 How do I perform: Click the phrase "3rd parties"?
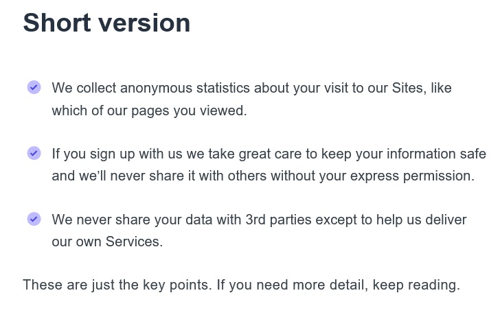(278, 220)
